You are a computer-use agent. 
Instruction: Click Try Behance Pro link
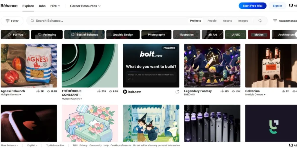click(55, 145)
